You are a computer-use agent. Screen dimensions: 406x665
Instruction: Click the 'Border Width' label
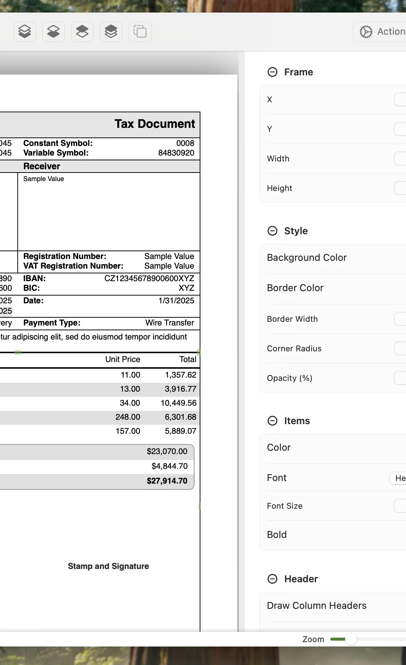(x=292, y=319)
